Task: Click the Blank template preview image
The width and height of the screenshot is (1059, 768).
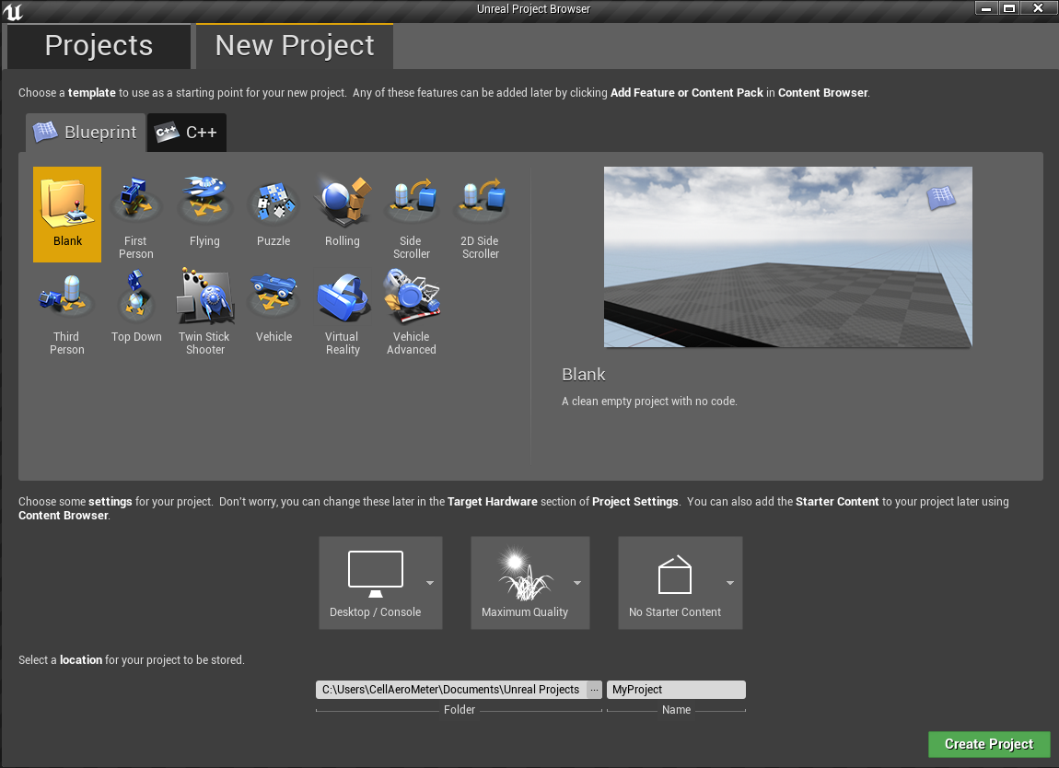Action: [788, 257]
